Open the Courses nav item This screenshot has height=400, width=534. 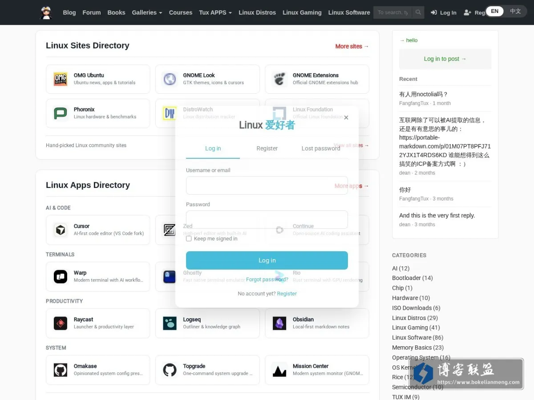181,12
